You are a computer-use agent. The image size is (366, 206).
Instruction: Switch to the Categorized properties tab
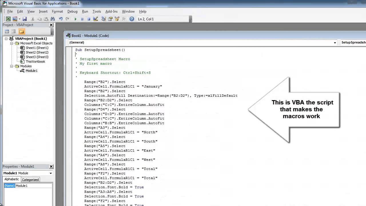[30, 180]
